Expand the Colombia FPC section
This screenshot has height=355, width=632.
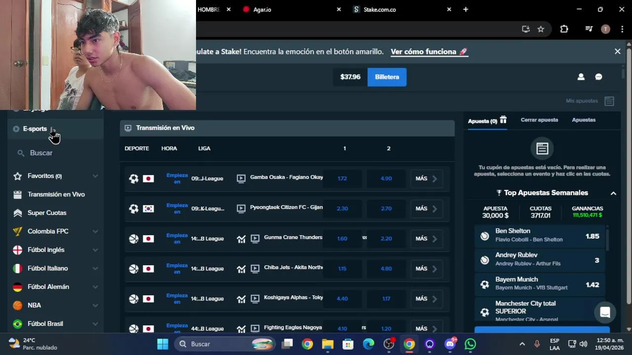[x=95, y=231]
